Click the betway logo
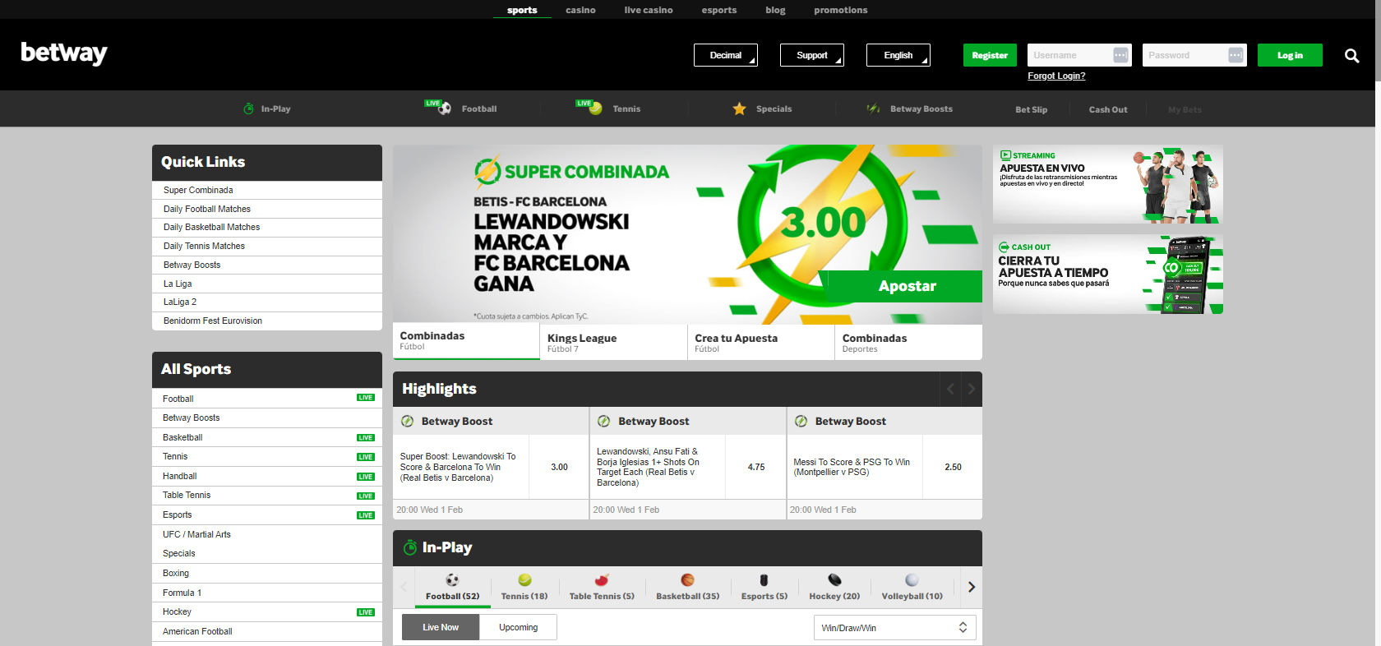This screenshot has width=1381, height=646. [64, 53]
